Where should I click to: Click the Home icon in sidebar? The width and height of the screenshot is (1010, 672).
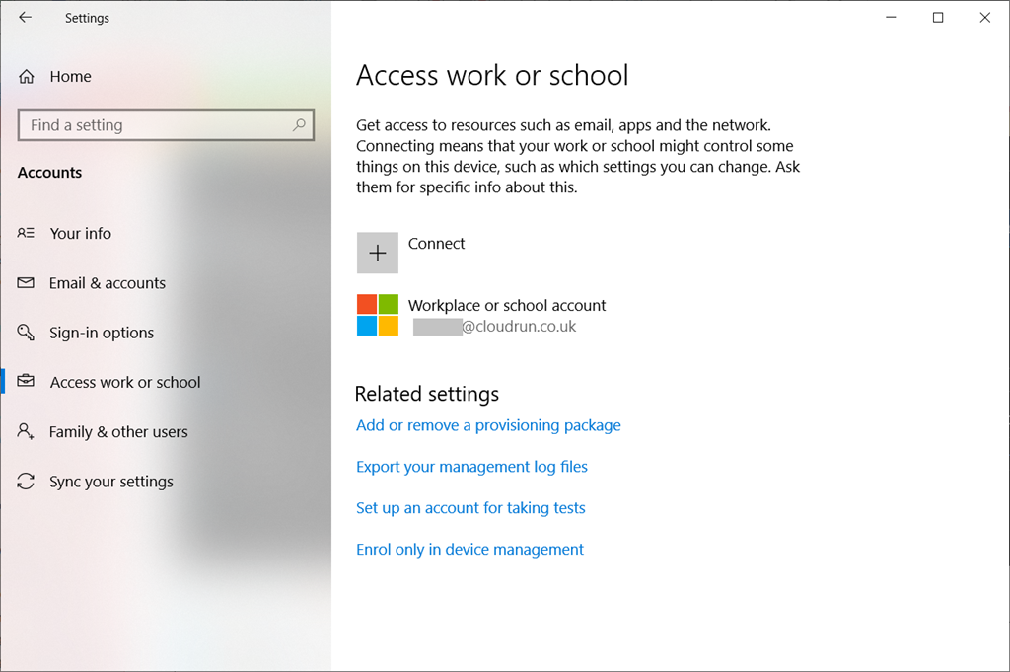point(27,77)
